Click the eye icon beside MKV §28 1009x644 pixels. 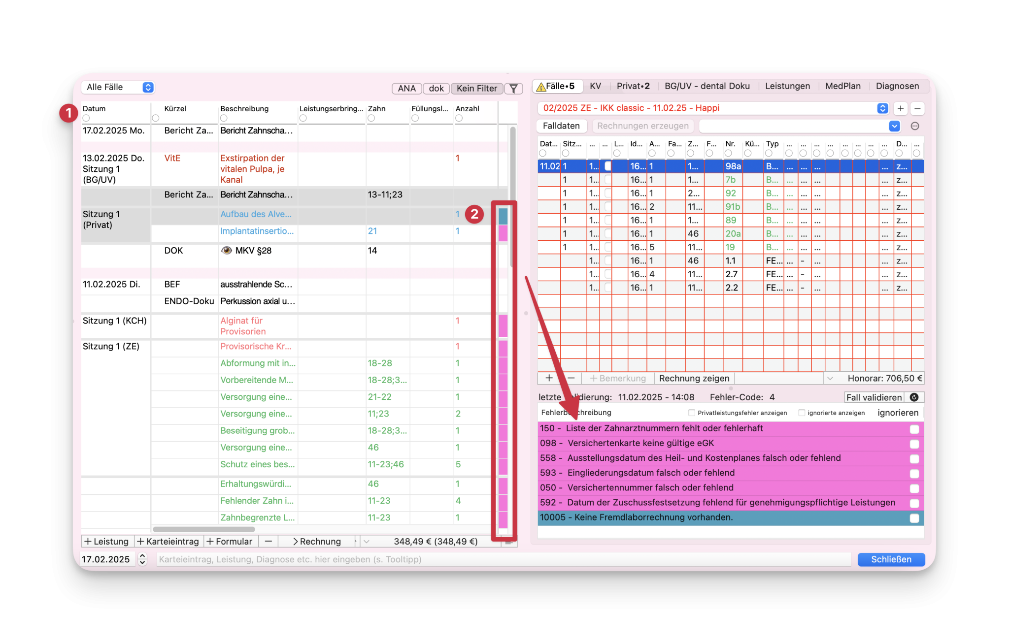(x=227, y=251)
